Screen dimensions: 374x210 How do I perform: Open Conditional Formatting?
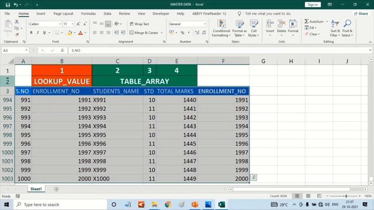click(x=221, y=29)
